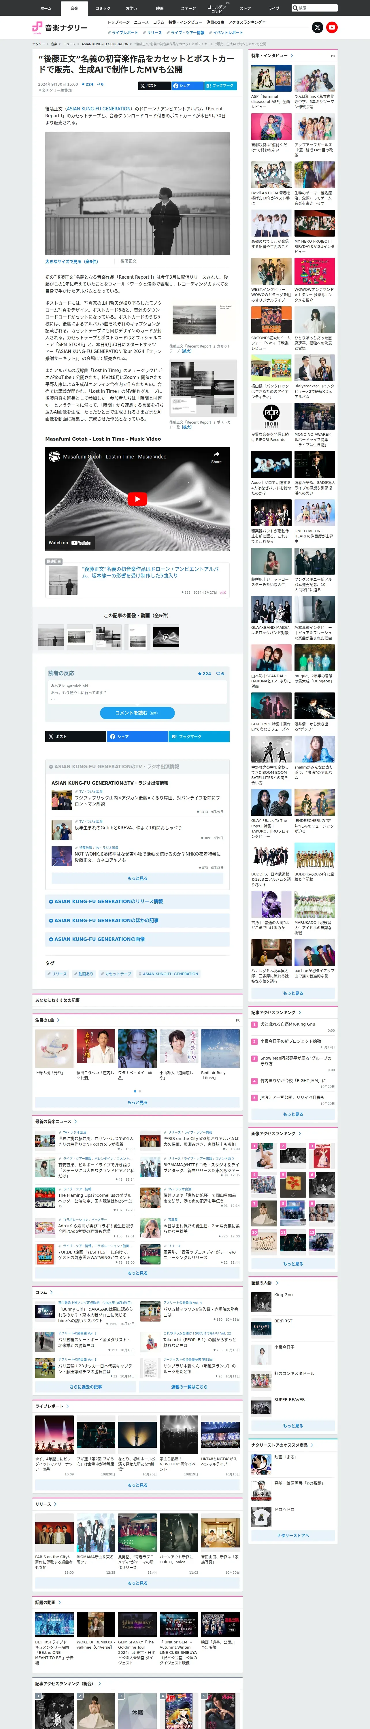The height and width of the screenshot is (1729, 370).
Task: Click the Facebook シェア button under the headline
Action: coord(187,86)
